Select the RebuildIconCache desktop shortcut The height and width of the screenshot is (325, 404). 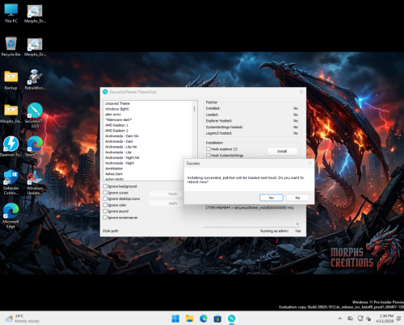35,80
